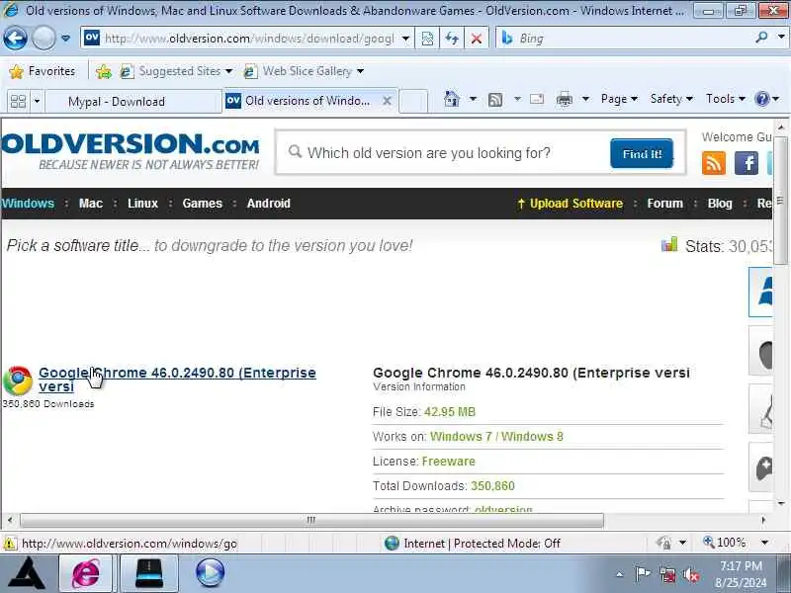Click the Help question mark icon
791x593 pixels.
[x=761, y=99]
